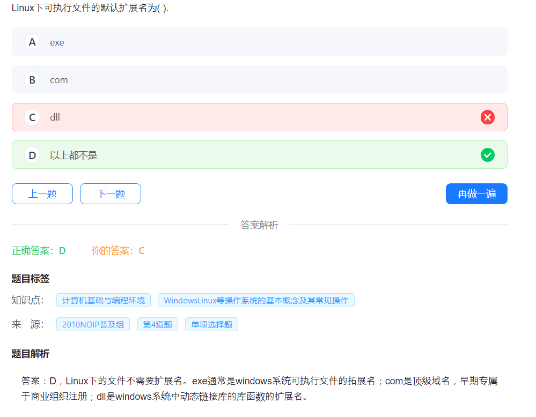Go to previous question 上一题

pyautogui.click(x=42, y=193)
